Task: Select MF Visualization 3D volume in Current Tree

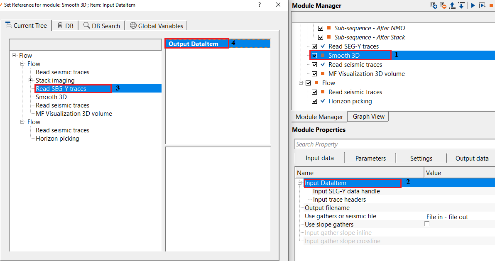Action: pos(74,113)
